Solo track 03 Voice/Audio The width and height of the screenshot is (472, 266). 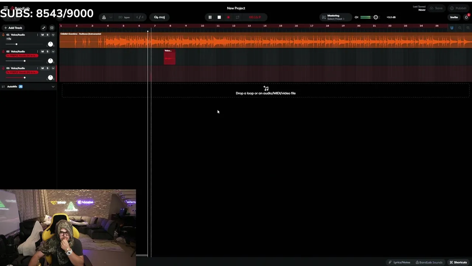coord(47,68)
